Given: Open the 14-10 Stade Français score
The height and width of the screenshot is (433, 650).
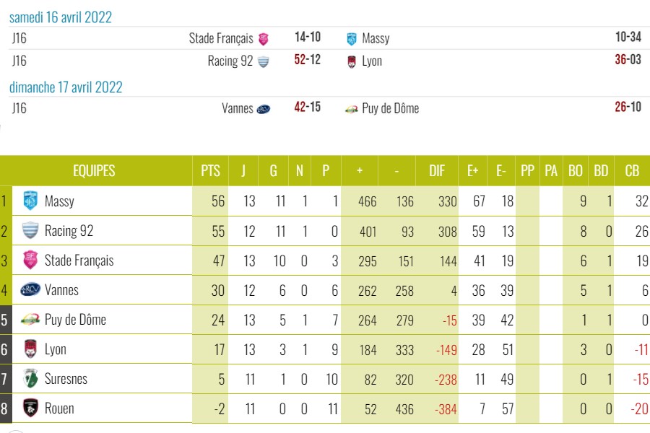Looking at the screenshot, I should pyautogui.click(x=308, y=38).
